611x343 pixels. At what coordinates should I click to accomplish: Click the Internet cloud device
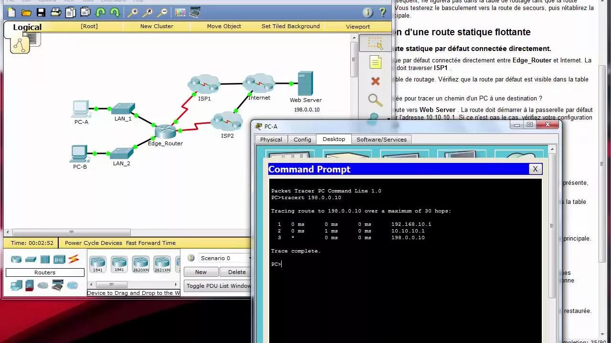coord(259,83)
